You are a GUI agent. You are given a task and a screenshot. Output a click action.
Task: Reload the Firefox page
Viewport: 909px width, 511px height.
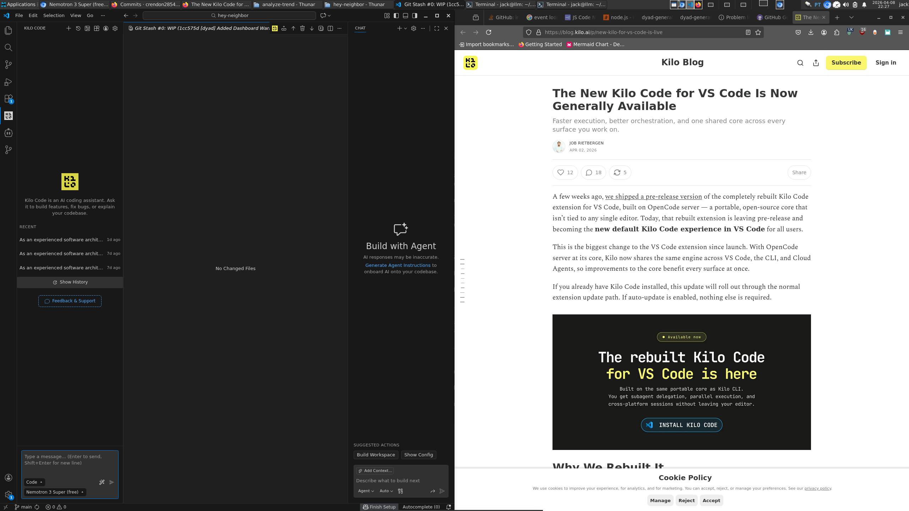click(489, 32)
